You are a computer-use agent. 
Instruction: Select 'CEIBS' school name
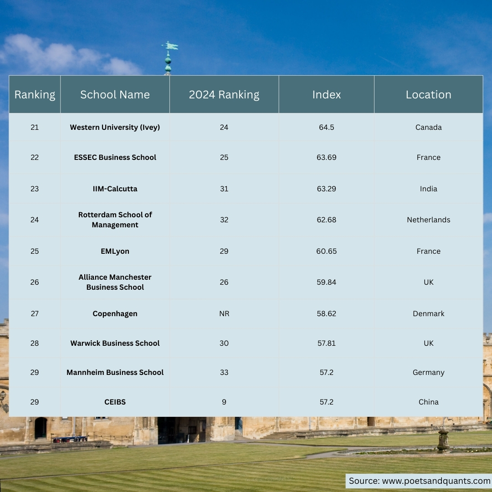point(115,402)
